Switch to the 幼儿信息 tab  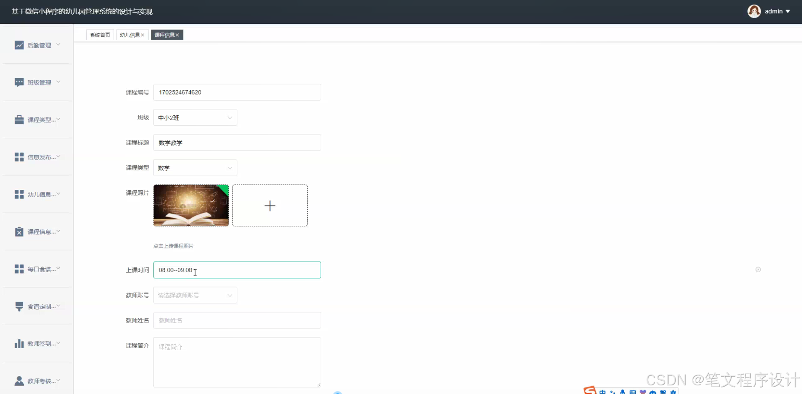pos(130,35)
